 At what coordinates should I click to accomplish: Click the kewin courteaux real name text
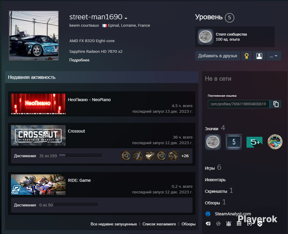pos(84,25)
